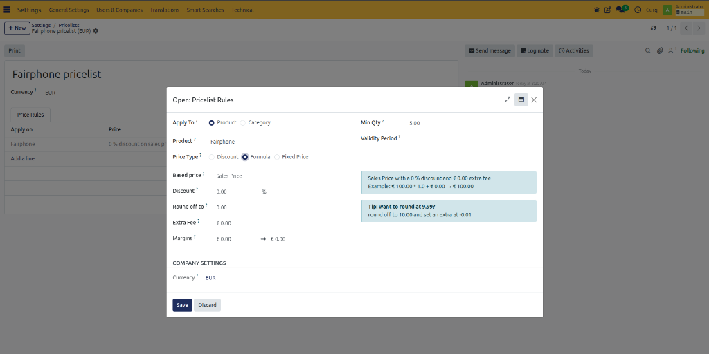Click the chatter search magnifier icon
The image size is (709, 354).
(648, 50)
